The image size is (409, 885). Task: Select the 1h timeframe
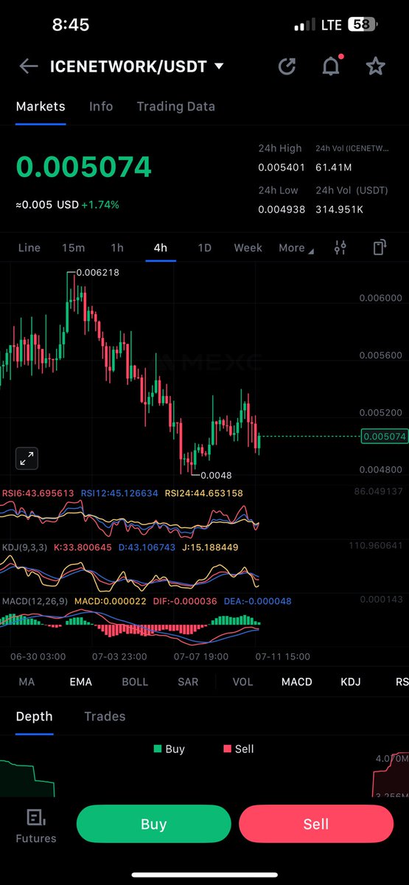tap(116, 248)
